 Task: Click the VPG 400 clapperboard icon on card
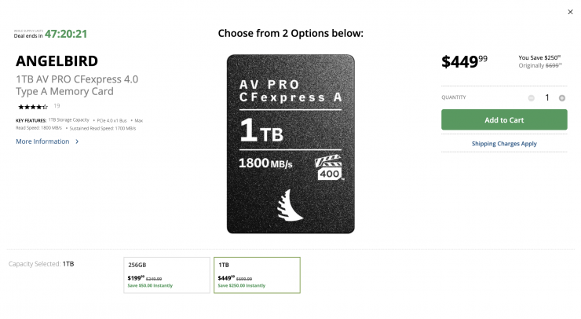(x=329, y=167)
